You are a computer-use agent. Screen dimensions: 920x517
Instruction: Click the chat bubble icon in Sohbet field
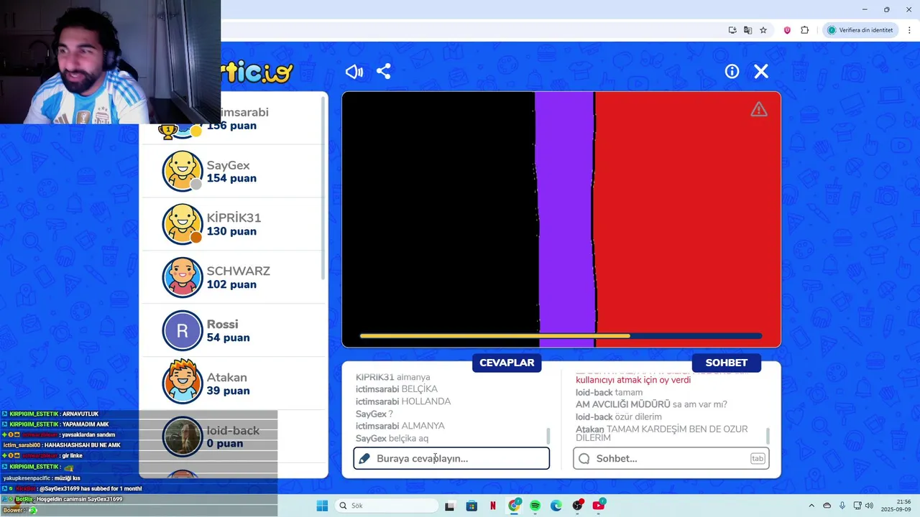584,458
